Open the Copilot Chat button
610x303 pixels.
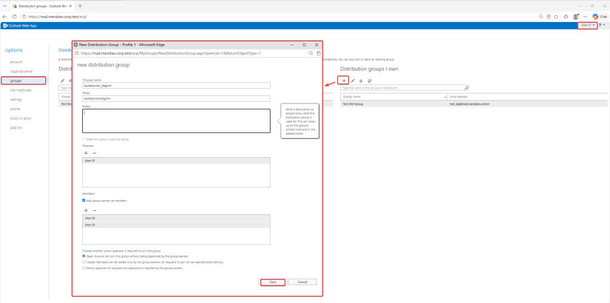(x=599, y=17)
